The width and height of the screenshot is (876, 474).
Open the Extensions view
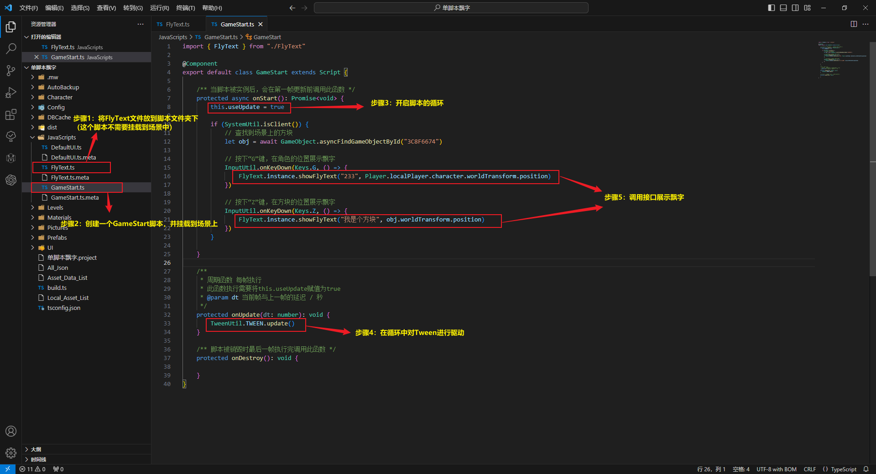click(x=11, y=114)
